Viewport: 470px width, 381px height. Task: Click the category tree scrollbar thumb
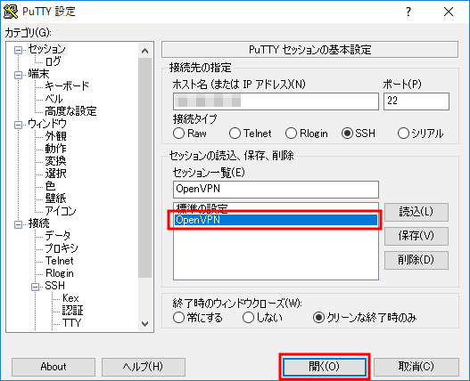click(144, 168)
